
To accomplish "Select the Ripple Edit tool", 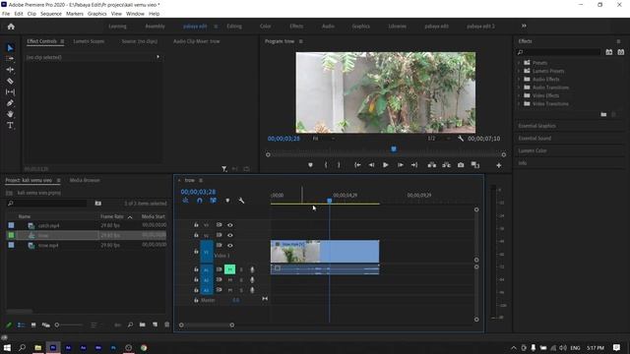I will (x=10, y=70).
